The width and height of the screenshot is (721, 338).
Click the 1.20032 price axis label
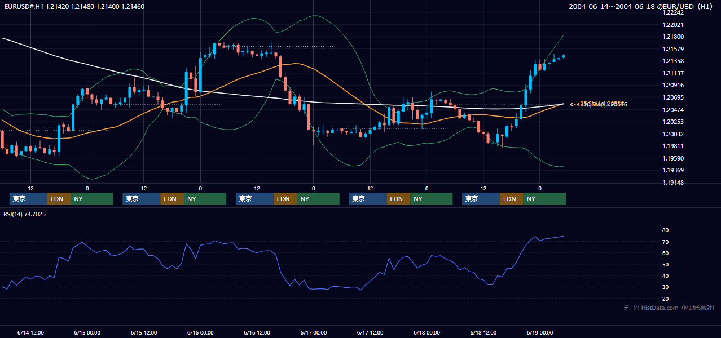click(673, 134)
